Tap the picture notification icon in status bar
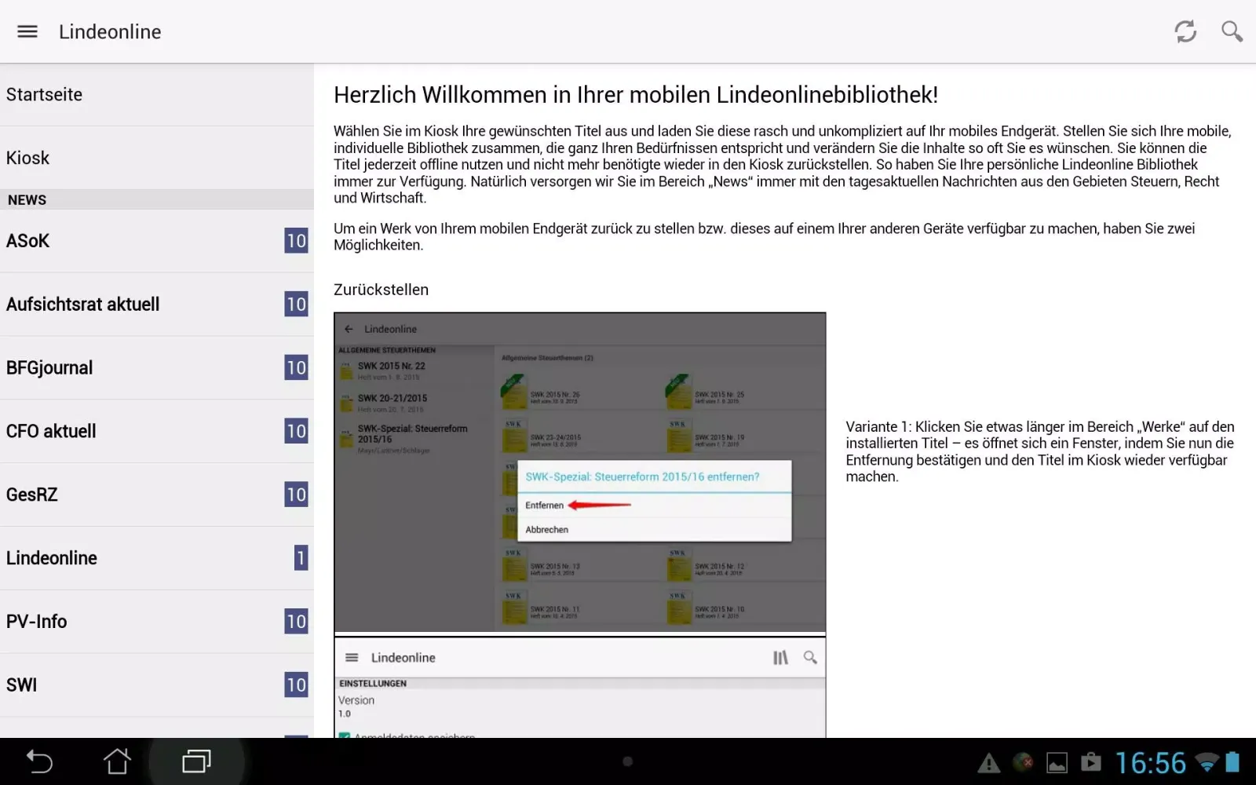This screenshot has height=785, width=1256. [1057, 762]
